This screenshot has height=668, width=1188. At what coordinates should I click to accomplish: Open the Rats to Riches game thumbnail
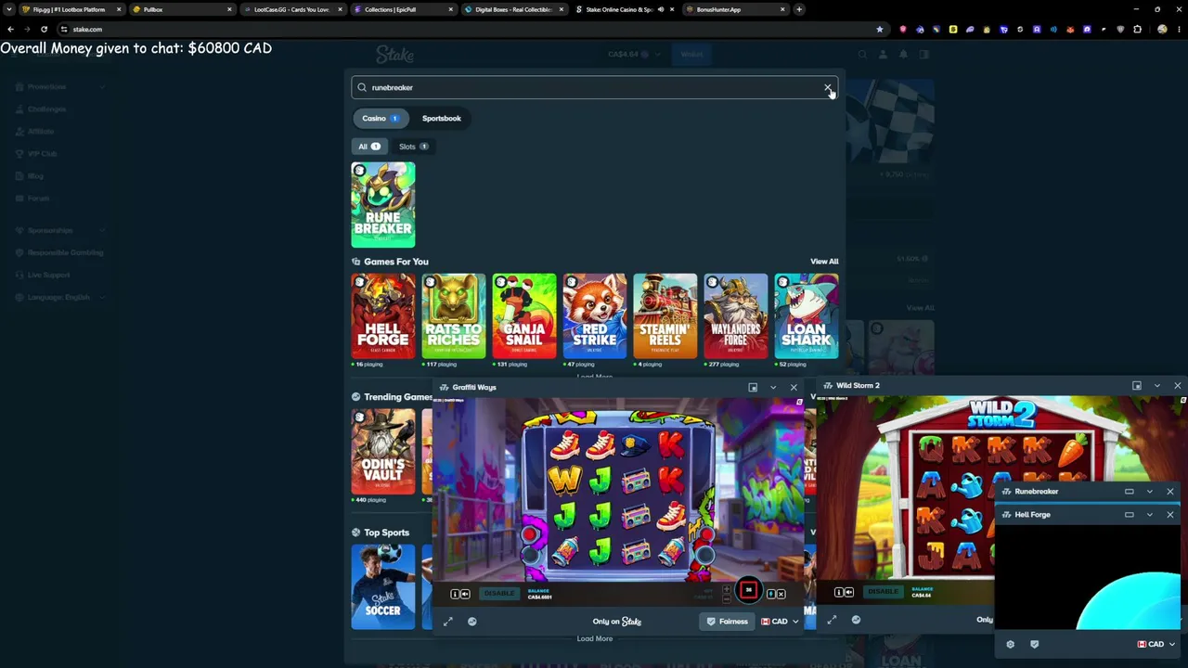454,316
